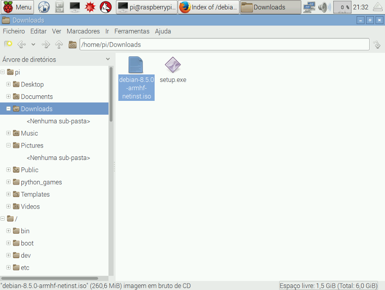The width and height of the screenshot is (385, 290).
Task: Open the network connections tray icon
Action: point(309,7)
